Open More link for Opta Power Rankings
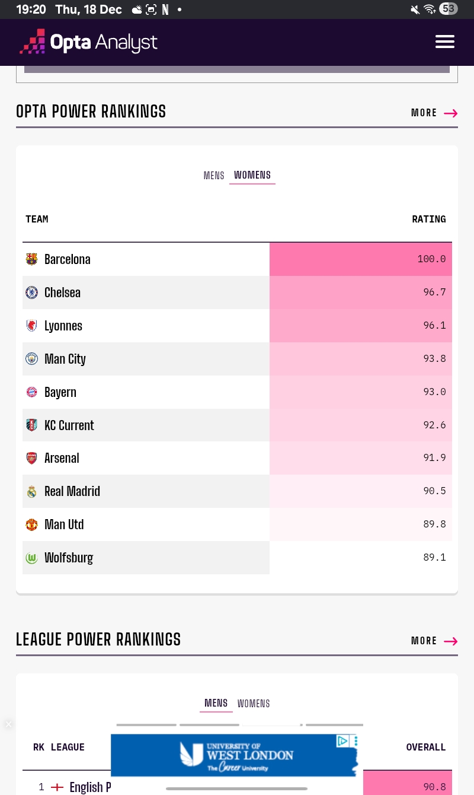The image size is (474, 795). [x=434, y=113]
